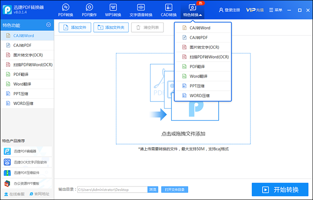Click the 清空列表 button
This screenshot has height=200, width=313.
click(x=147, y=27)
